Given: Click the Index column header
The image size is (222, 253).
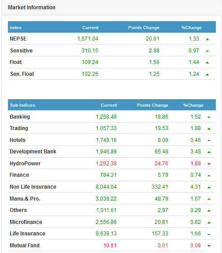Looking at the screenshot, I should coord(16,28).
